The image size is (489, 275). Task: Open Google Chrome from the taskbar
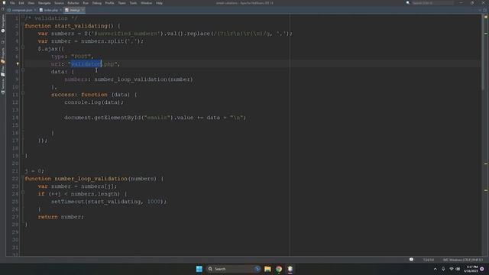point(279,269)
